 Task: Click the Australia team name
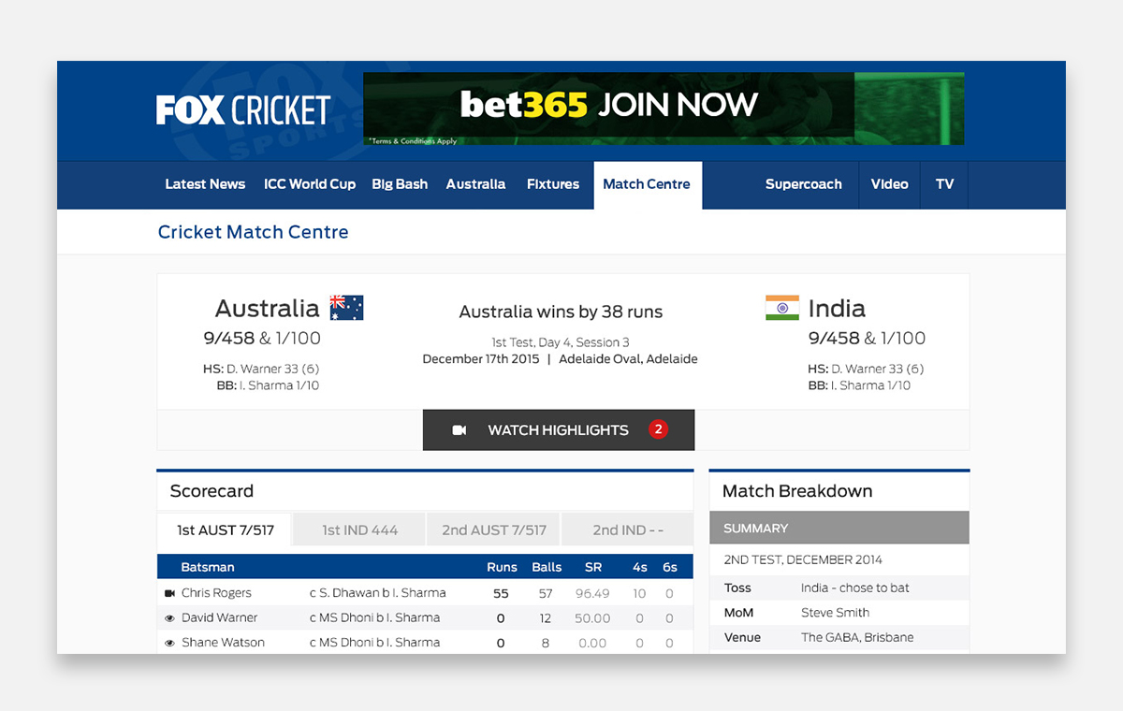[268, 308]
